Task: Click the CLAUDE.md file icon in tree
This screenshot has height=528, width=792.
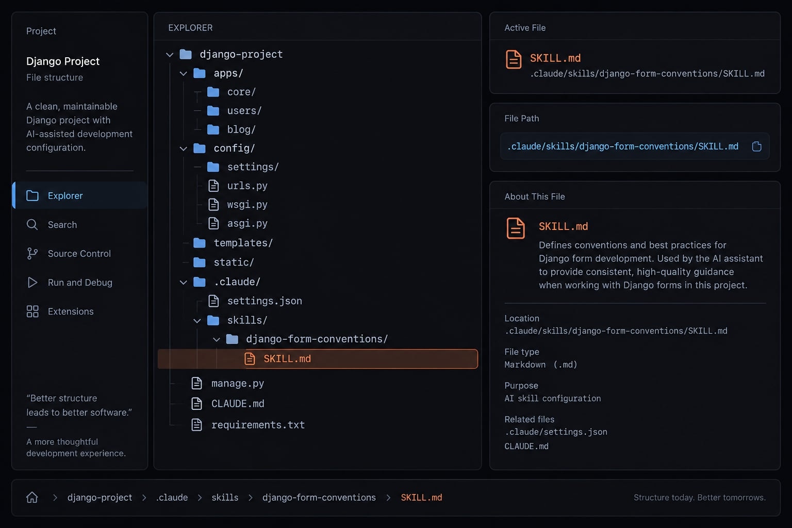Action: (196, 403)
